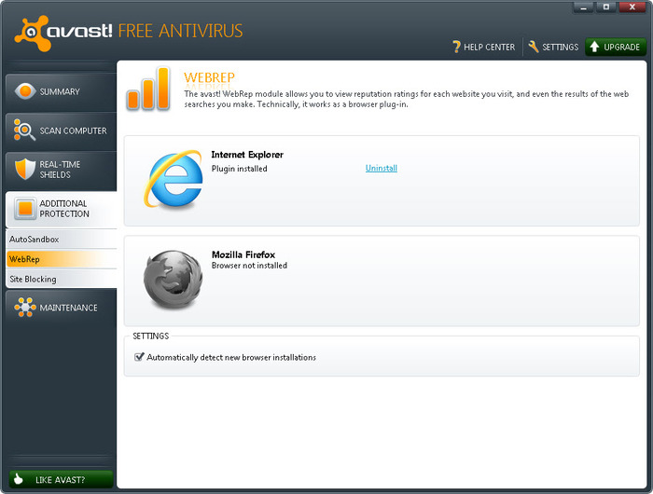
Task: Click the SETTINGS group label
Action: [151, 336]
